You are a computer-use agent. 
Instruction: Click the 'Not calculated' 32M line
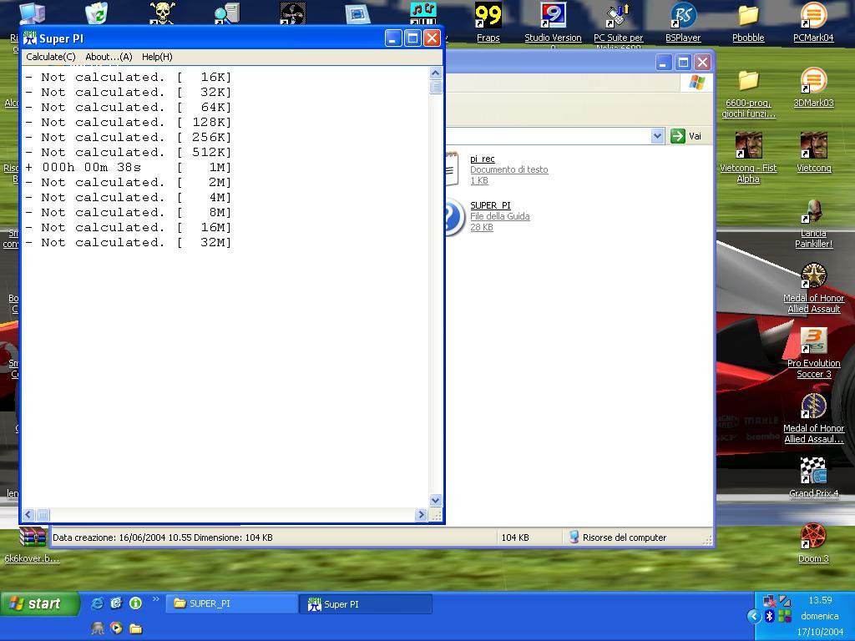tap(128, 243)
